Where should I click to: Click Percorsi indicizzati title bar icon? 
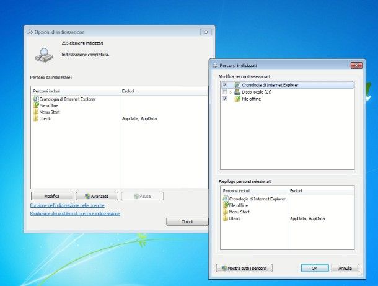(x=215, y=65)
